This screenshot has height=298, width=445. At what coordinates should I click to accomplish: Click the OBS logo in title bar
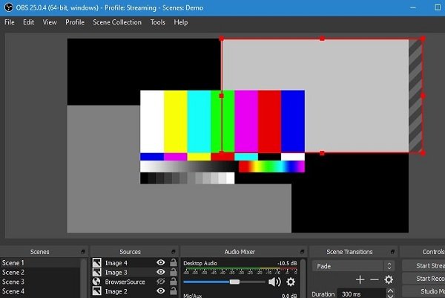click(x=8, y=7)
